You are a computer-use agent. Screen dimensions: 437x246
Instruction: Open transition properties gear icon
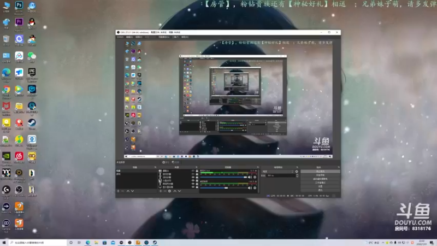297,172
